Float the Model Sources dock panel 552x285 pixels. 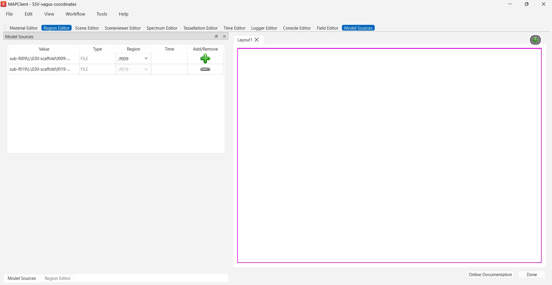tap(216, 36)
